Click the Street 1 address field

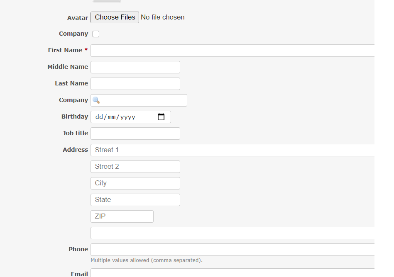(x=208, y=150)
